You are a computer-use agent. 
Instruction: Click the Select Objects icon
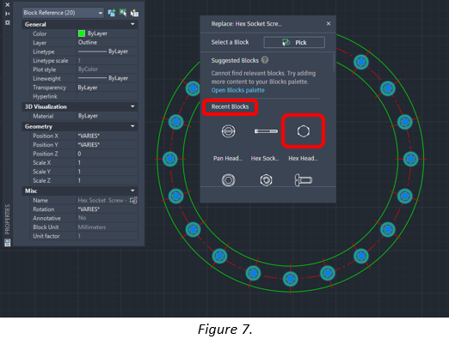coord(123,13)
